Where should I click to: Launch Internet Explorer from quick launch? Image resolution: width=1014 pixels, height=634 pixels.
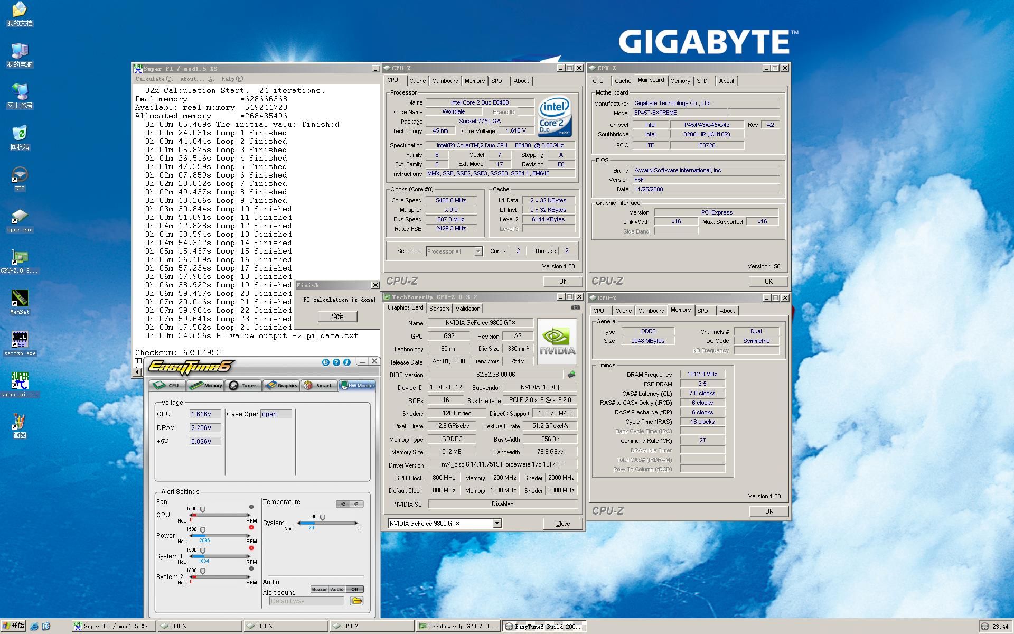[x=34, y=627]
